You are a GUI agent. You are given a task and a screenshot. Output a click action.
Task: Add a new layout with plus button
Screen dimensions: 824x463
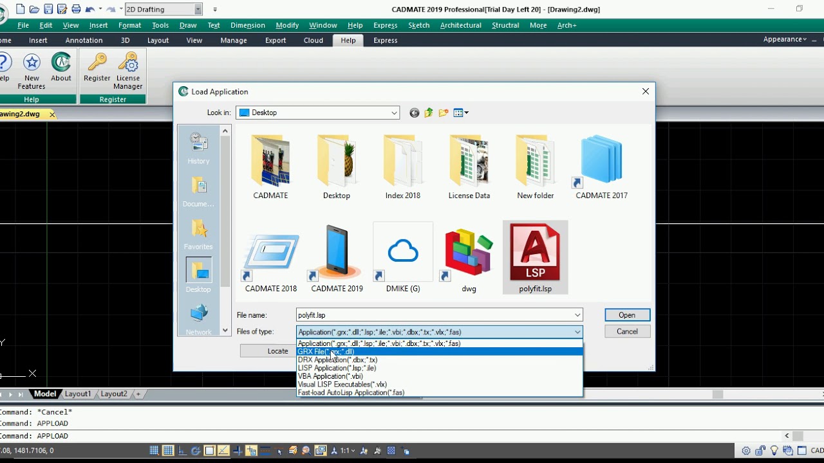138,394
